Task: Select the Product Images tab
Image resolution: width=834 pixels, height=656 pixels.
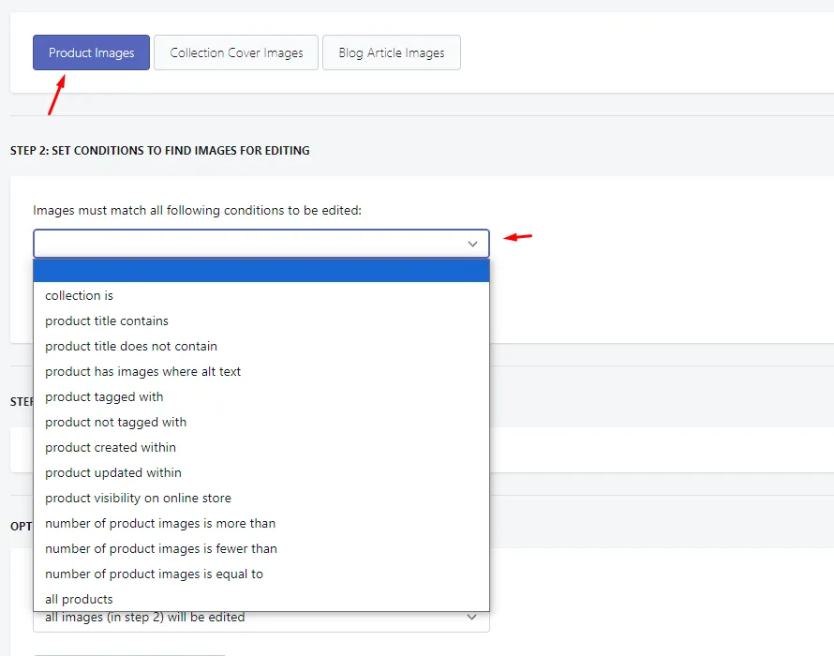Action: 91,52
